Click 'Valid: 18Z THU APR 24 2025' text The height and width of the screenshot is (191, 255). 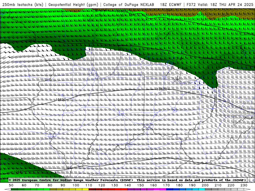coord(226,4)
